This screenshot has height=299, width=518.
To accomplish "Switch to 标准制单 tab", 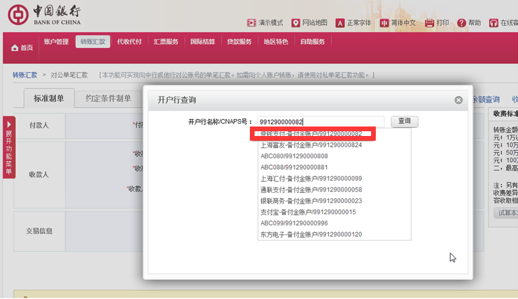I will 49,98.
